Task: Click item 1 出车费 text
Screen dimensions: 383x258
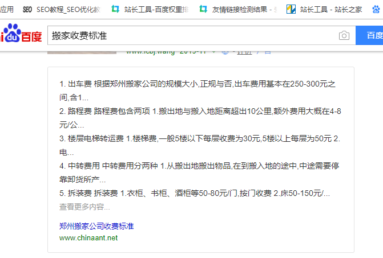Action: (197, 91)
